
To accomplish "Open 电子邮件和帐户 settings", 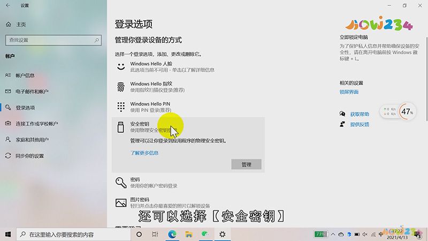I will point(32,92).
